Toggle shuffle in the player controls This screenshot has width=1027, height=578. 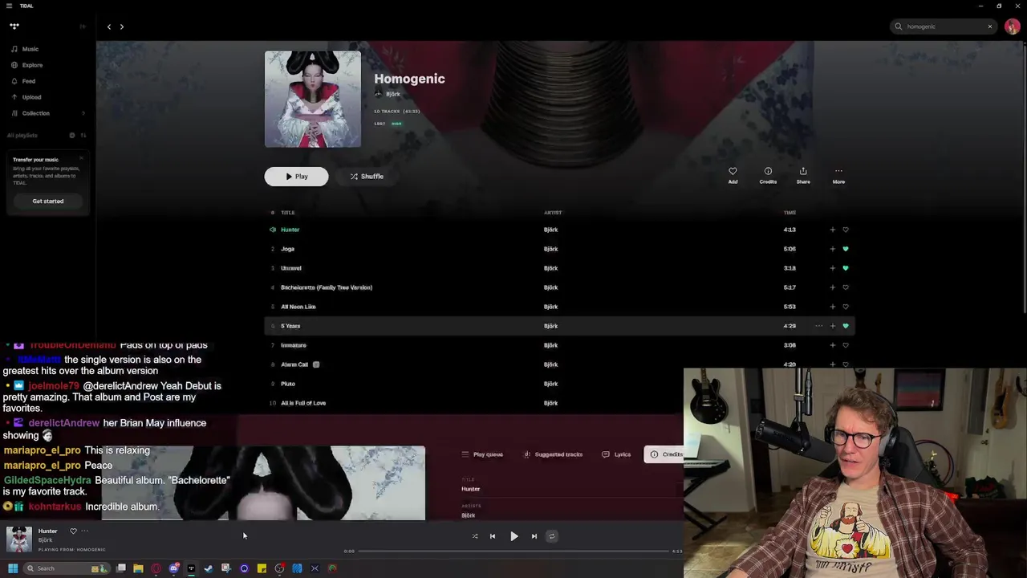(x=475, y=536)
